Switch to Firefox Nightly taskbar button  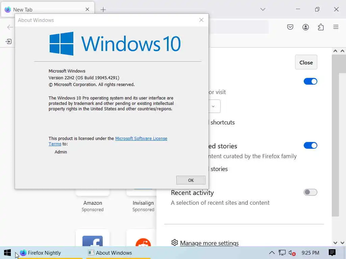[50, 253]
